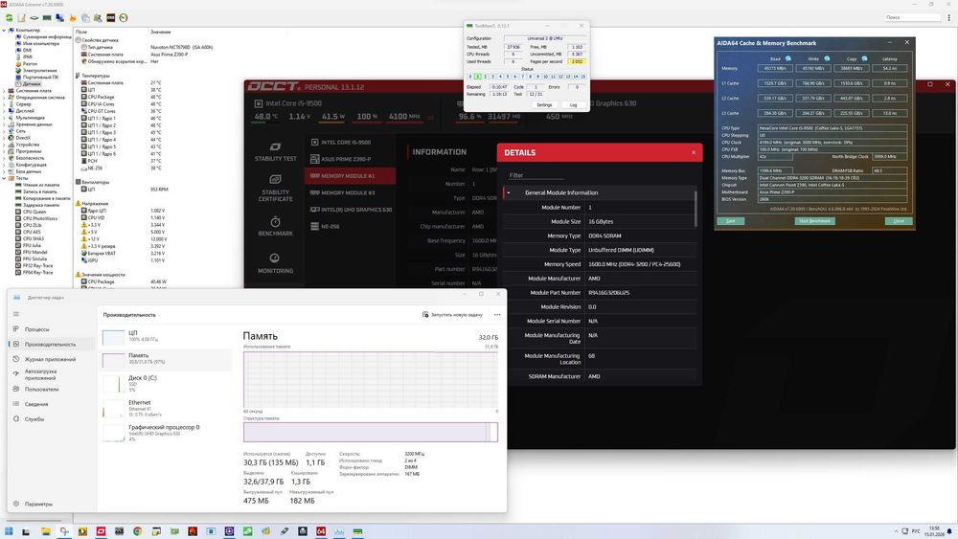Expand the Дисплей tree node in AIDA64

coord(4,110)
